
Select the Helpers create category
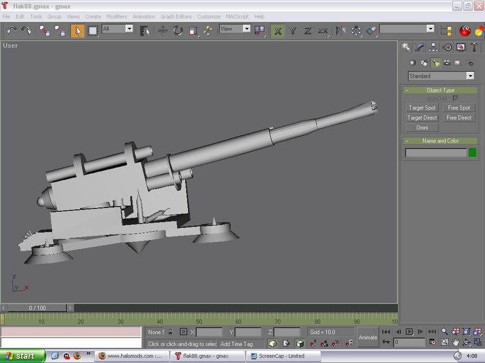point(458,63)
